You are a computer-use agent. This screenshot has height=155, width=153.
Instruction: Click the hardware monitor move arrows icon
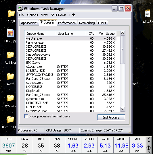148,148
